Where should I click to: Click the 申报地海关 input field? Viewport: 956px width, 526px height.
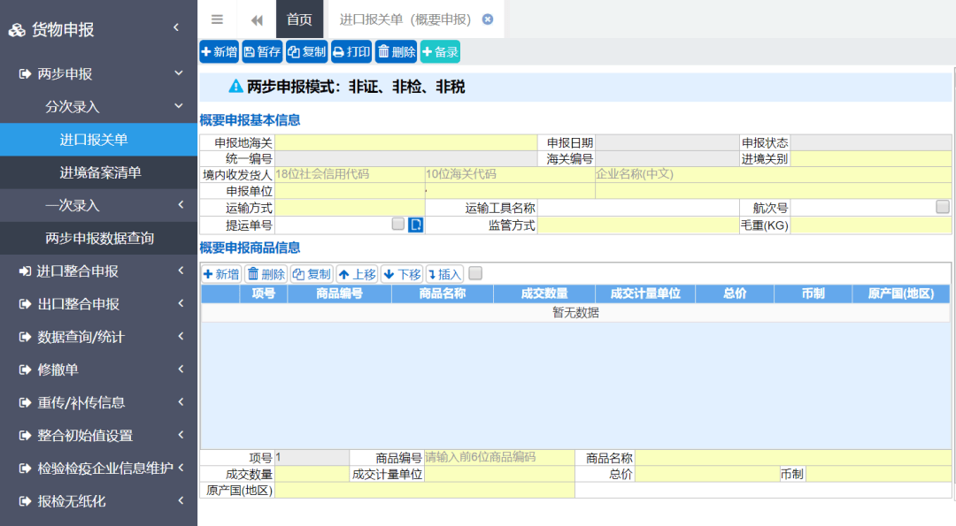point(407,141)
